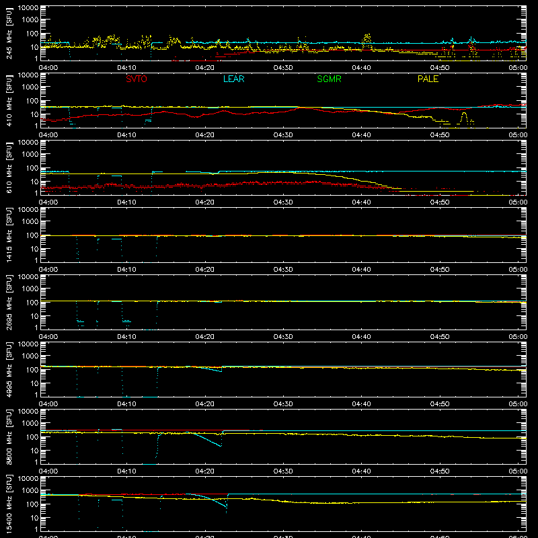The image size is (538, 538).
Task: Select the '610 MHz [SFU]' axis title
Action: tap(9, 167)
